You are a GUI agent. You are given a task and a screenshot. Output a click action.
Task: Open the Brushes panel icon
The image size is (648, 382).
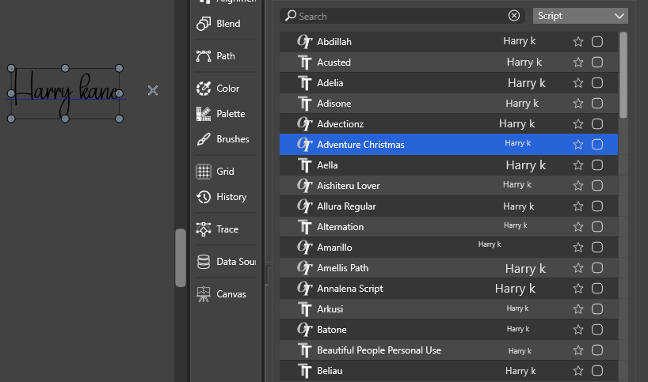[x=204, y=139]
